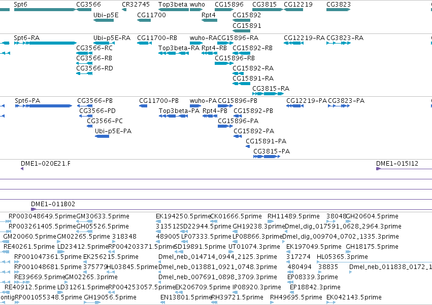This screenshot has height=305, width=432.
Task: Click the Rpt4-RB transcript label
Action: [214, 48]
